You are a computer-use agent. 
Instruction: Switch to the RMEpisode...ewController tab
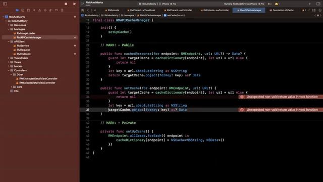coord(214,10)
